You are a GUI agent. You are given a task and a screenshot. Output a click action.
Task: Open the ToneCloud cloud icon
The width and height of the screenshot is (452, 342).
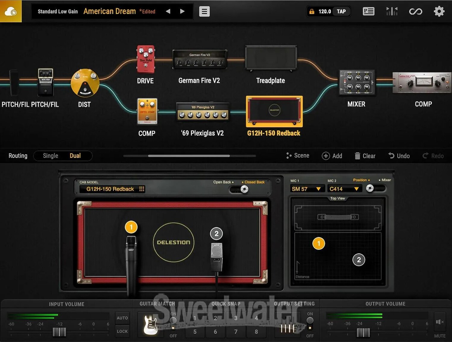click(11, 11)
